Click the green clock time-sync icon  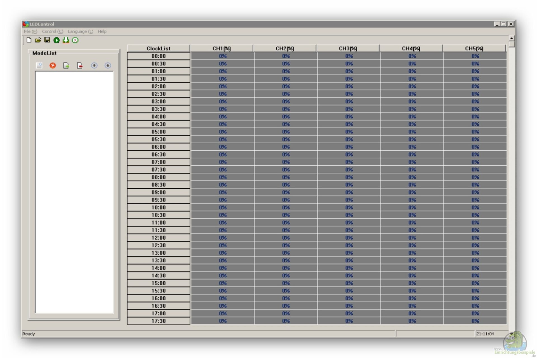tap(75, 40)
